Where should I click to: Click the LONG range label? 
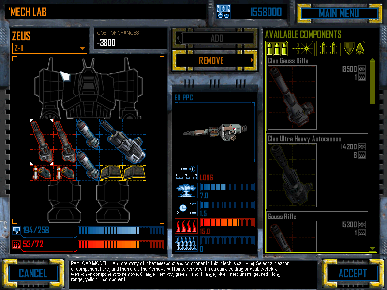[207, 177]
